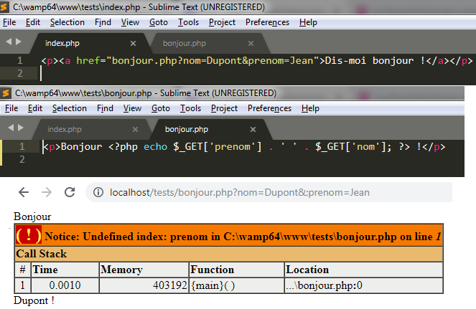Screen dimensions: 476x309
Task: Click 'Dis-moi bonjour !' text in index.php code
Action: (375, 61)
